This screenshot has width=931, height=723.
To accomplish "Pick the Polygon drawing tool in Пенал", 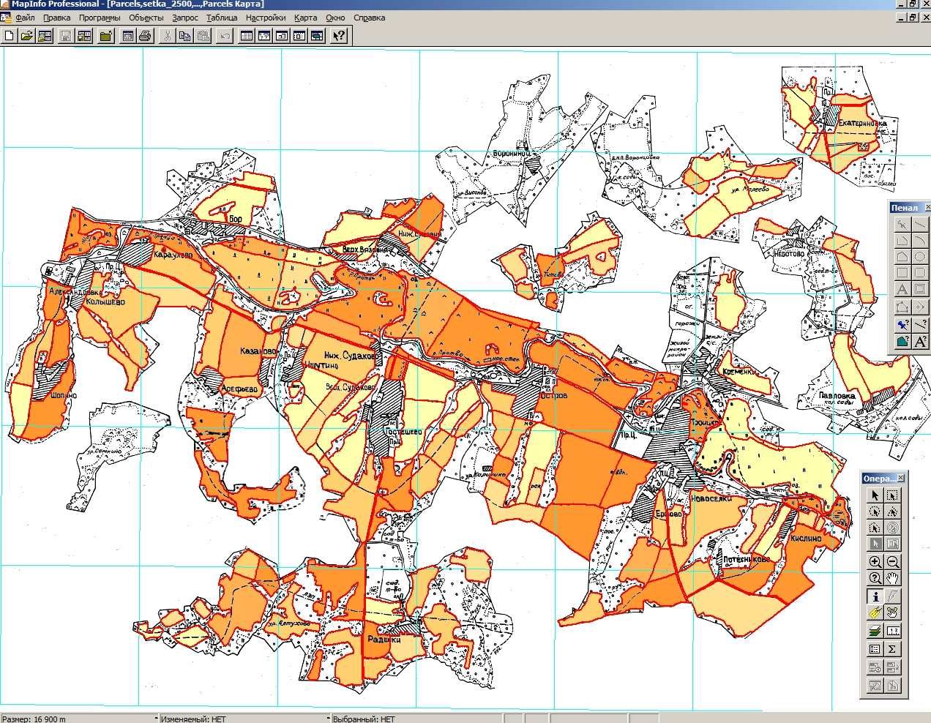I will pyautogui.click(x=903, y=256).
